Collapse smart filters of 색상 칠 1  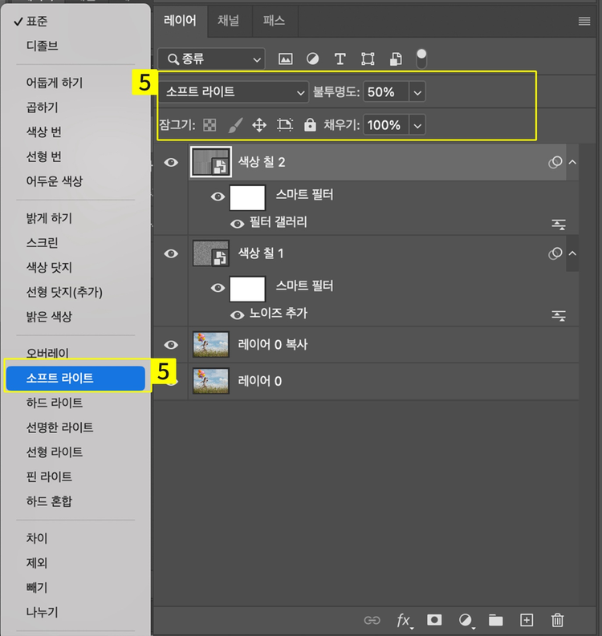[x=572, y=253]
